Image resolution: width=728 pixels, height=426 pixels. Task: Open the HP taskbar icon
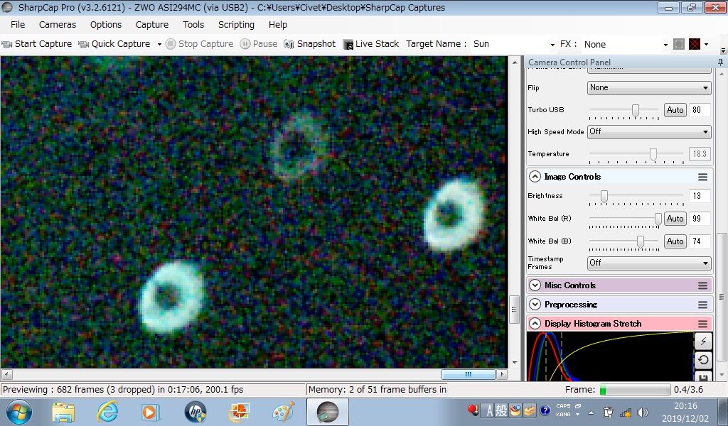[195, 412]
